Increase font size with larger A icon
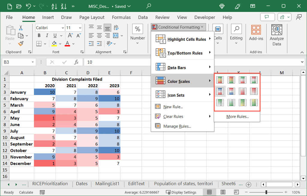The width and height of the screenshot is (307, 196). click(x=70, y=35)
